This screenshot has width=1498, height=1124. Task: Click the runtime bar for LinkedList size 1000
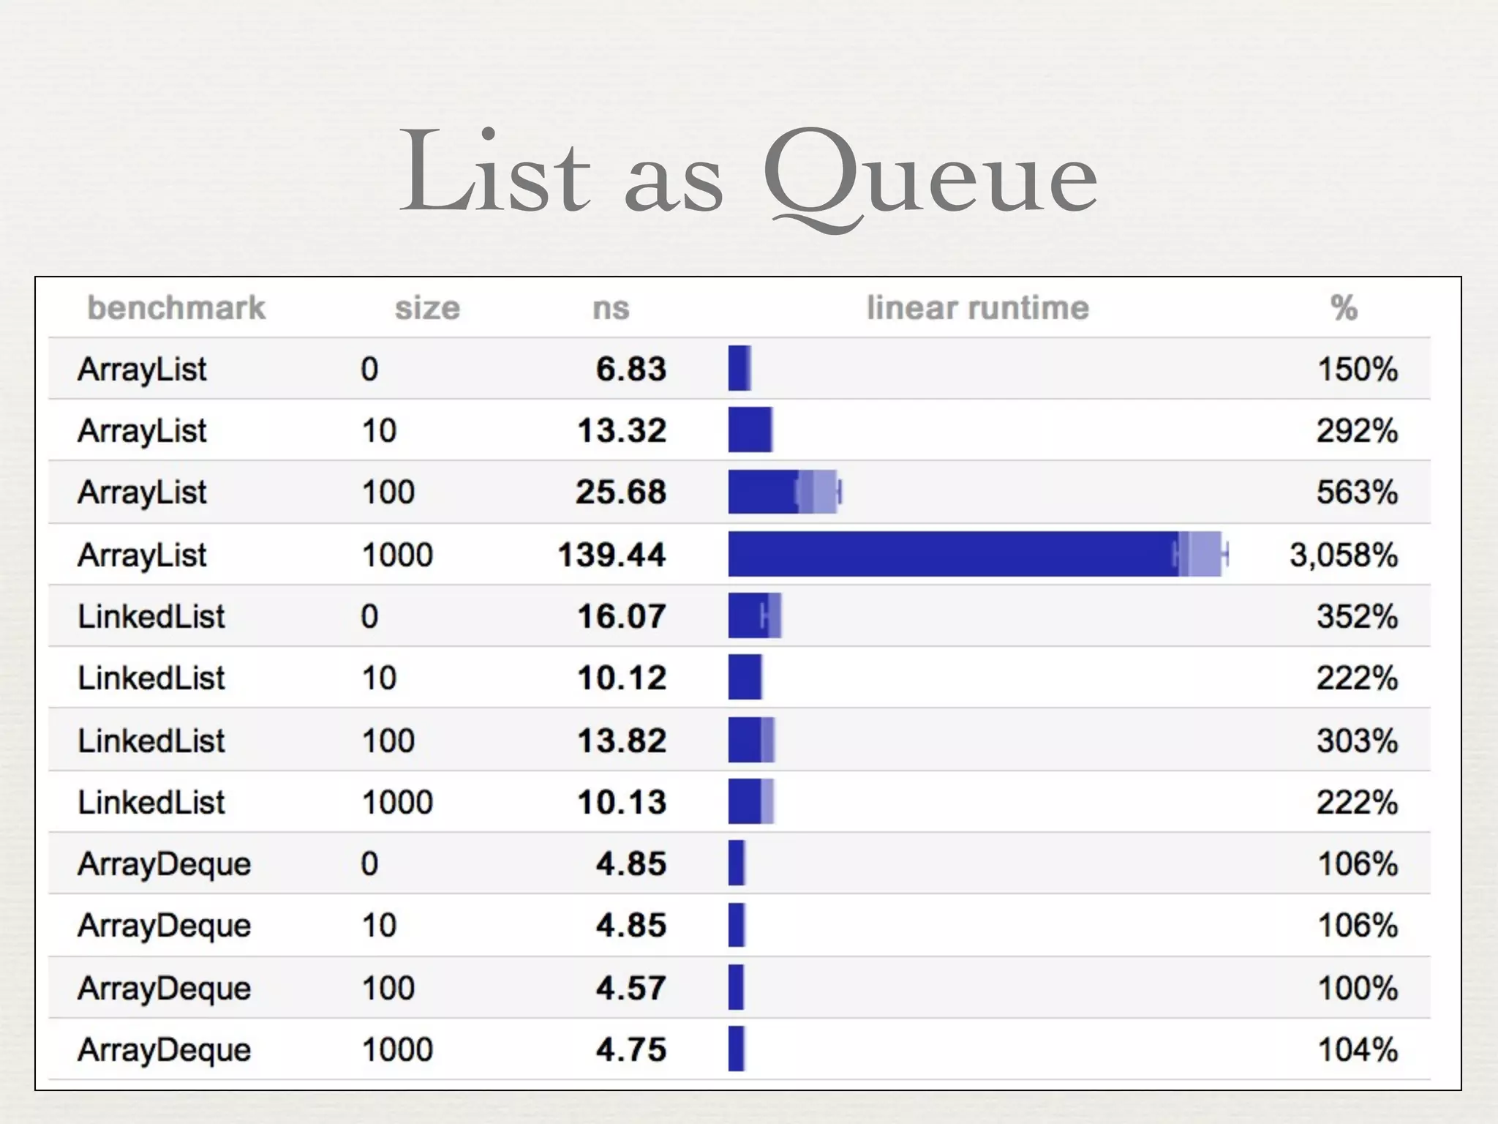[751, 802]
